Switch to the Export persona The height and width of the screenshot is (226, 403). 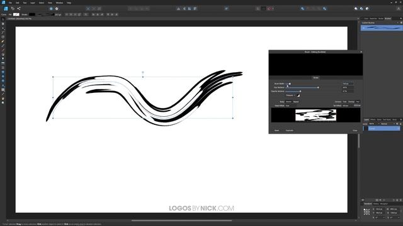[x=19, y=8]
